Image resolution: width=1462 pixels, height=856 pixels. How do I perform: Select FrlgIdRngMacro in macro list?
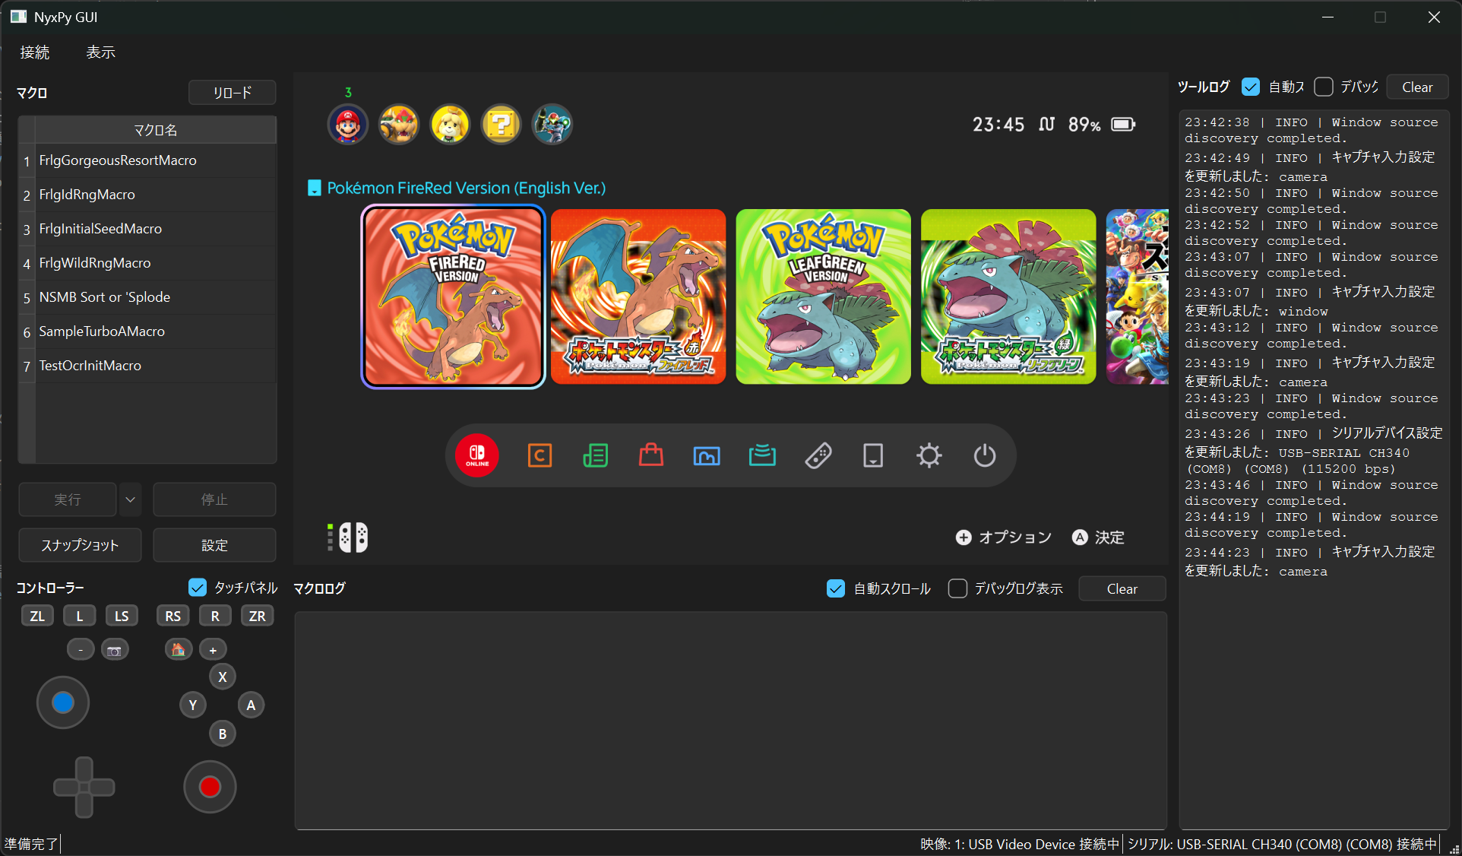click(156, 195)
